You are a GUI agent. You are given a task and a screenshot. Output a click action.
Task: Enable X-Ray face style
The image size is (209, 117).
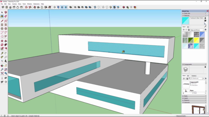click(95, 7)
